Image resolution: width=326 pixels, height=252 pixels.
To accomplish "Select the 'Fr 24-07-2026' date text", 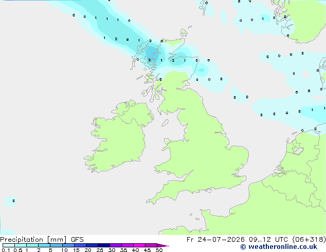I will (215, 240).
